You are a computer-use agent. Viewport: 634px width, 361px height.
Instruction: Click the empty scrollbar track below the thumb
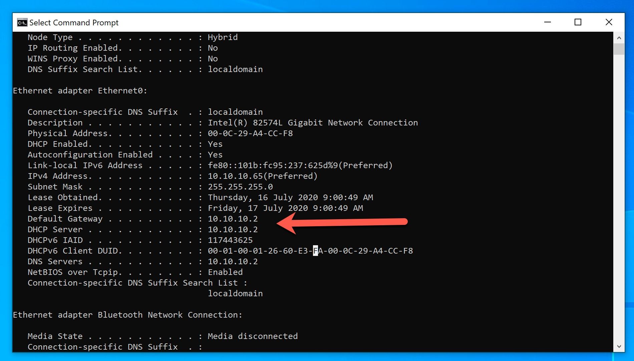(619, 200)
